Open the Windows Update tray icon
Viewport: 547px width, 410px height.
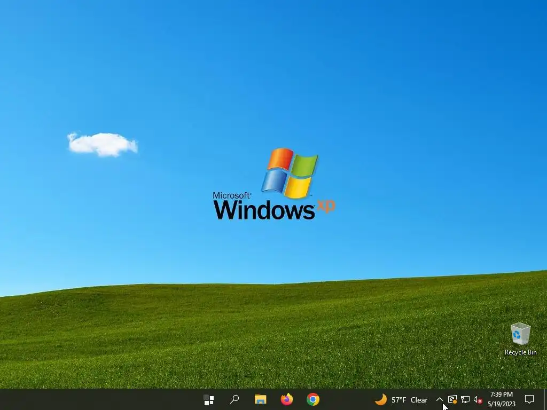click(x=452, y=399)
